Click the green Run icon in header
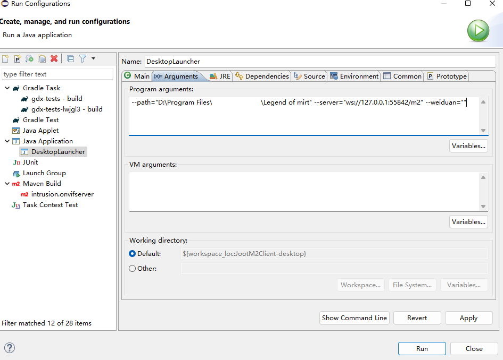Image resolution: width=503 pixels, height=360 pixels. (477, 31)
